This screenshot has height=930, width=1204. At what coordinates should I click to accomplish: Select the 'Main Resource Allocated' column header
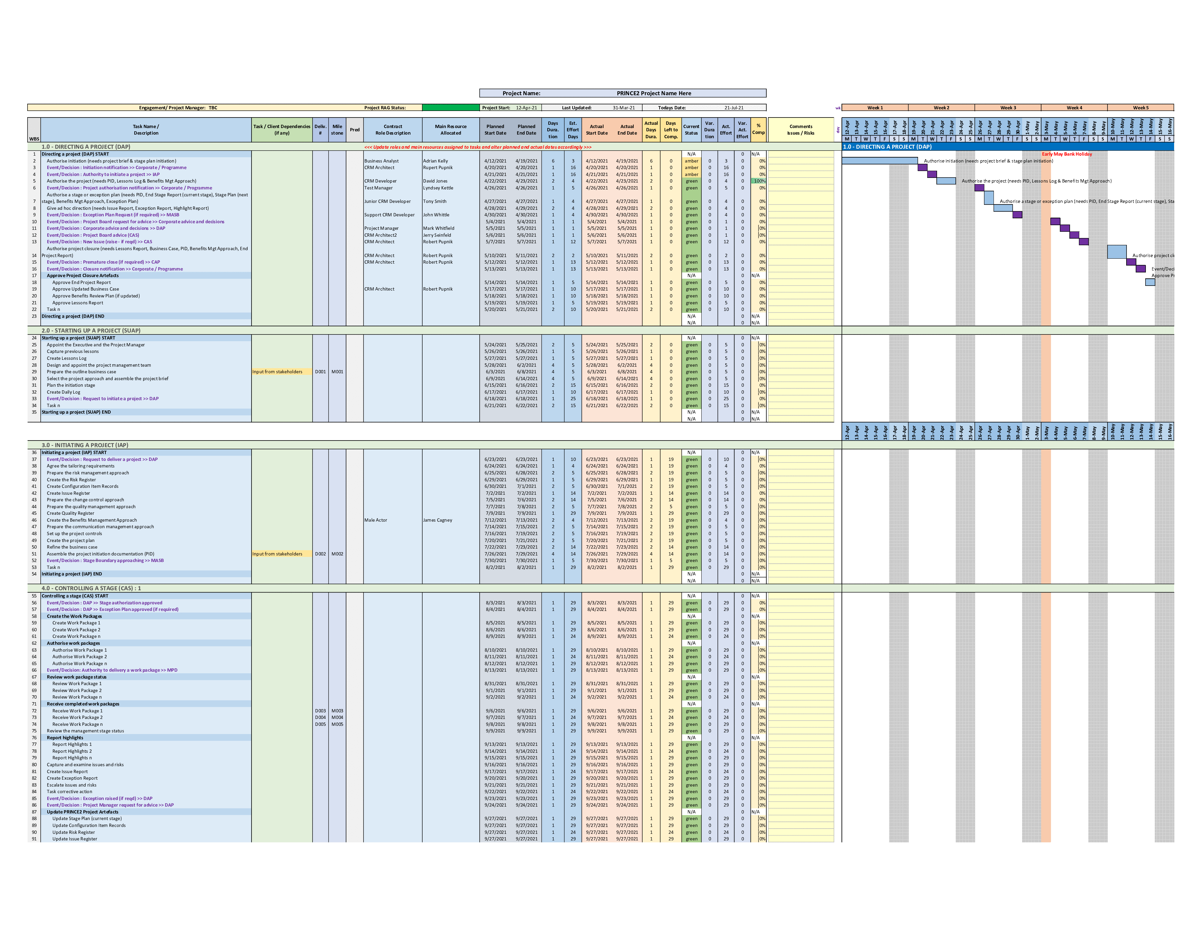coord(450,130)
